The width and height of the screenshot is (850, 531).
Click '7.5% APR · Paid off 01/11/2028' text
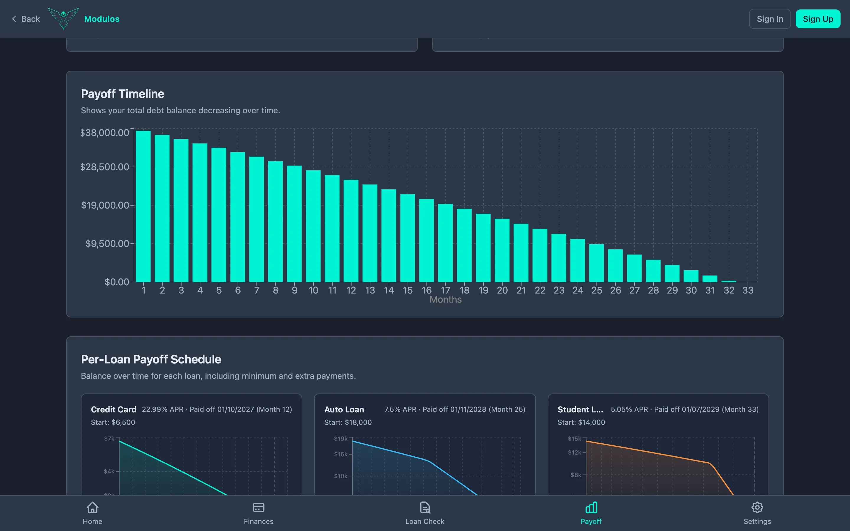pyautogui.click(x=436, y=409)
